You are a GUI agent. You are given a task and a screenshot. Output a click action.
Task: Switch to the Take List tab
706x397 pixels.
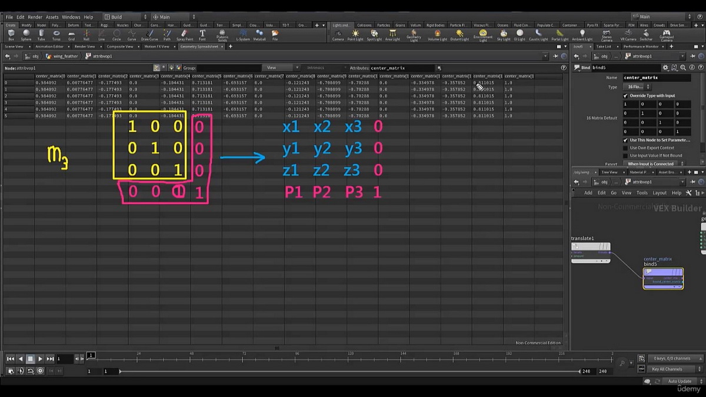point(604,46)
